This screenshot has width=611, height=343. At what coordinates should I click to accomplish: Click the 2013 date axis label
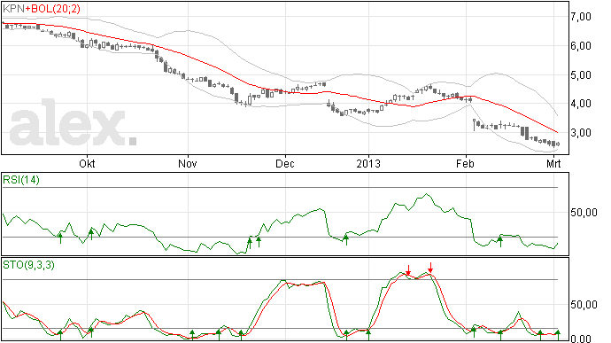[x=368, y=163]
